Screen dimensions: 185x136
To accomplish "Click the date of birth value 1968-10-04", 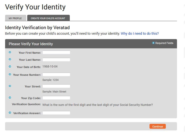I will [50, 67].
